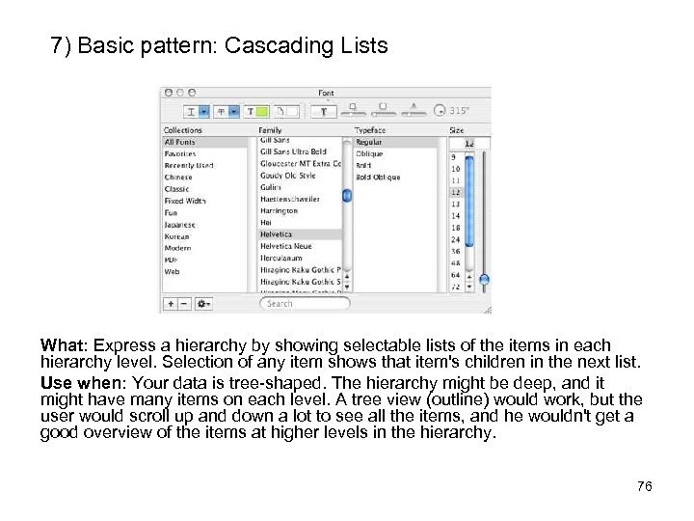Remove collection with minus button
Viewport: 694px width, 521px height.
click(184, 304)
